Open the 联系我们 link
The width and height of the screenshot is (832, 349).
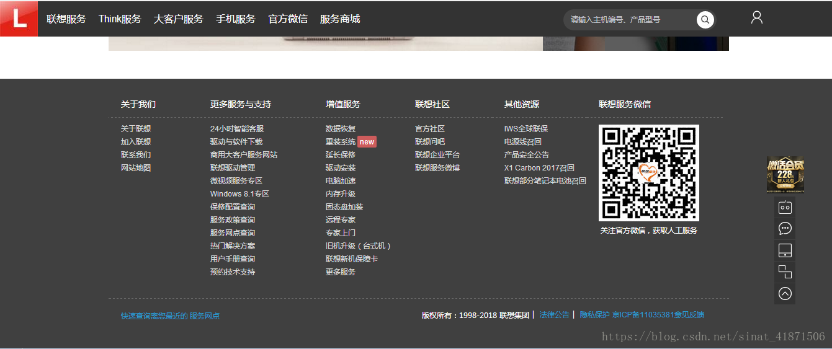(136, 155)
